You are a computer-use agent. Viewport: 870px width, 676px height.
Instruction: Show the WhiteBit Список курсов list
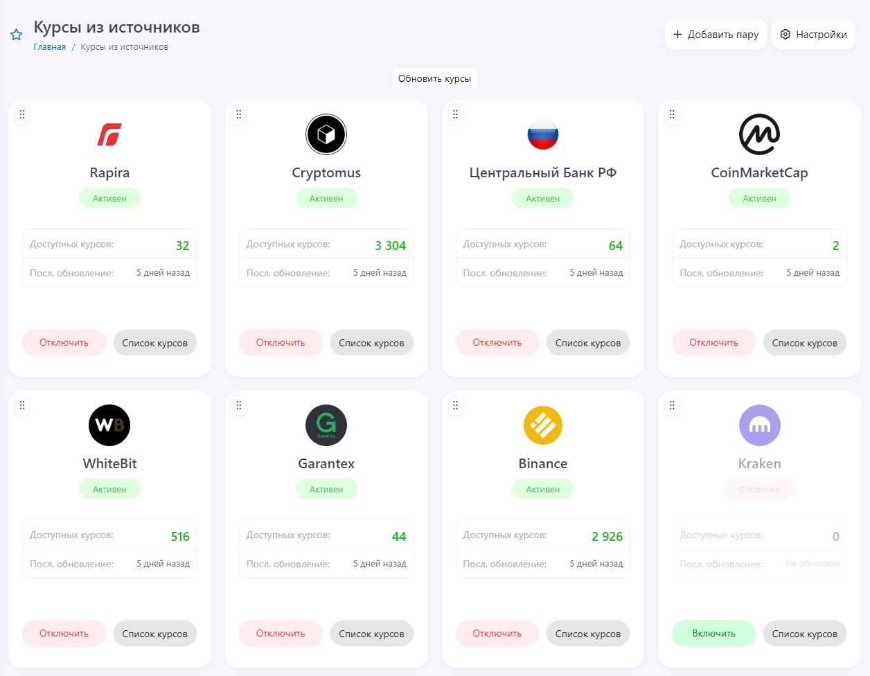tap(154, 634)
